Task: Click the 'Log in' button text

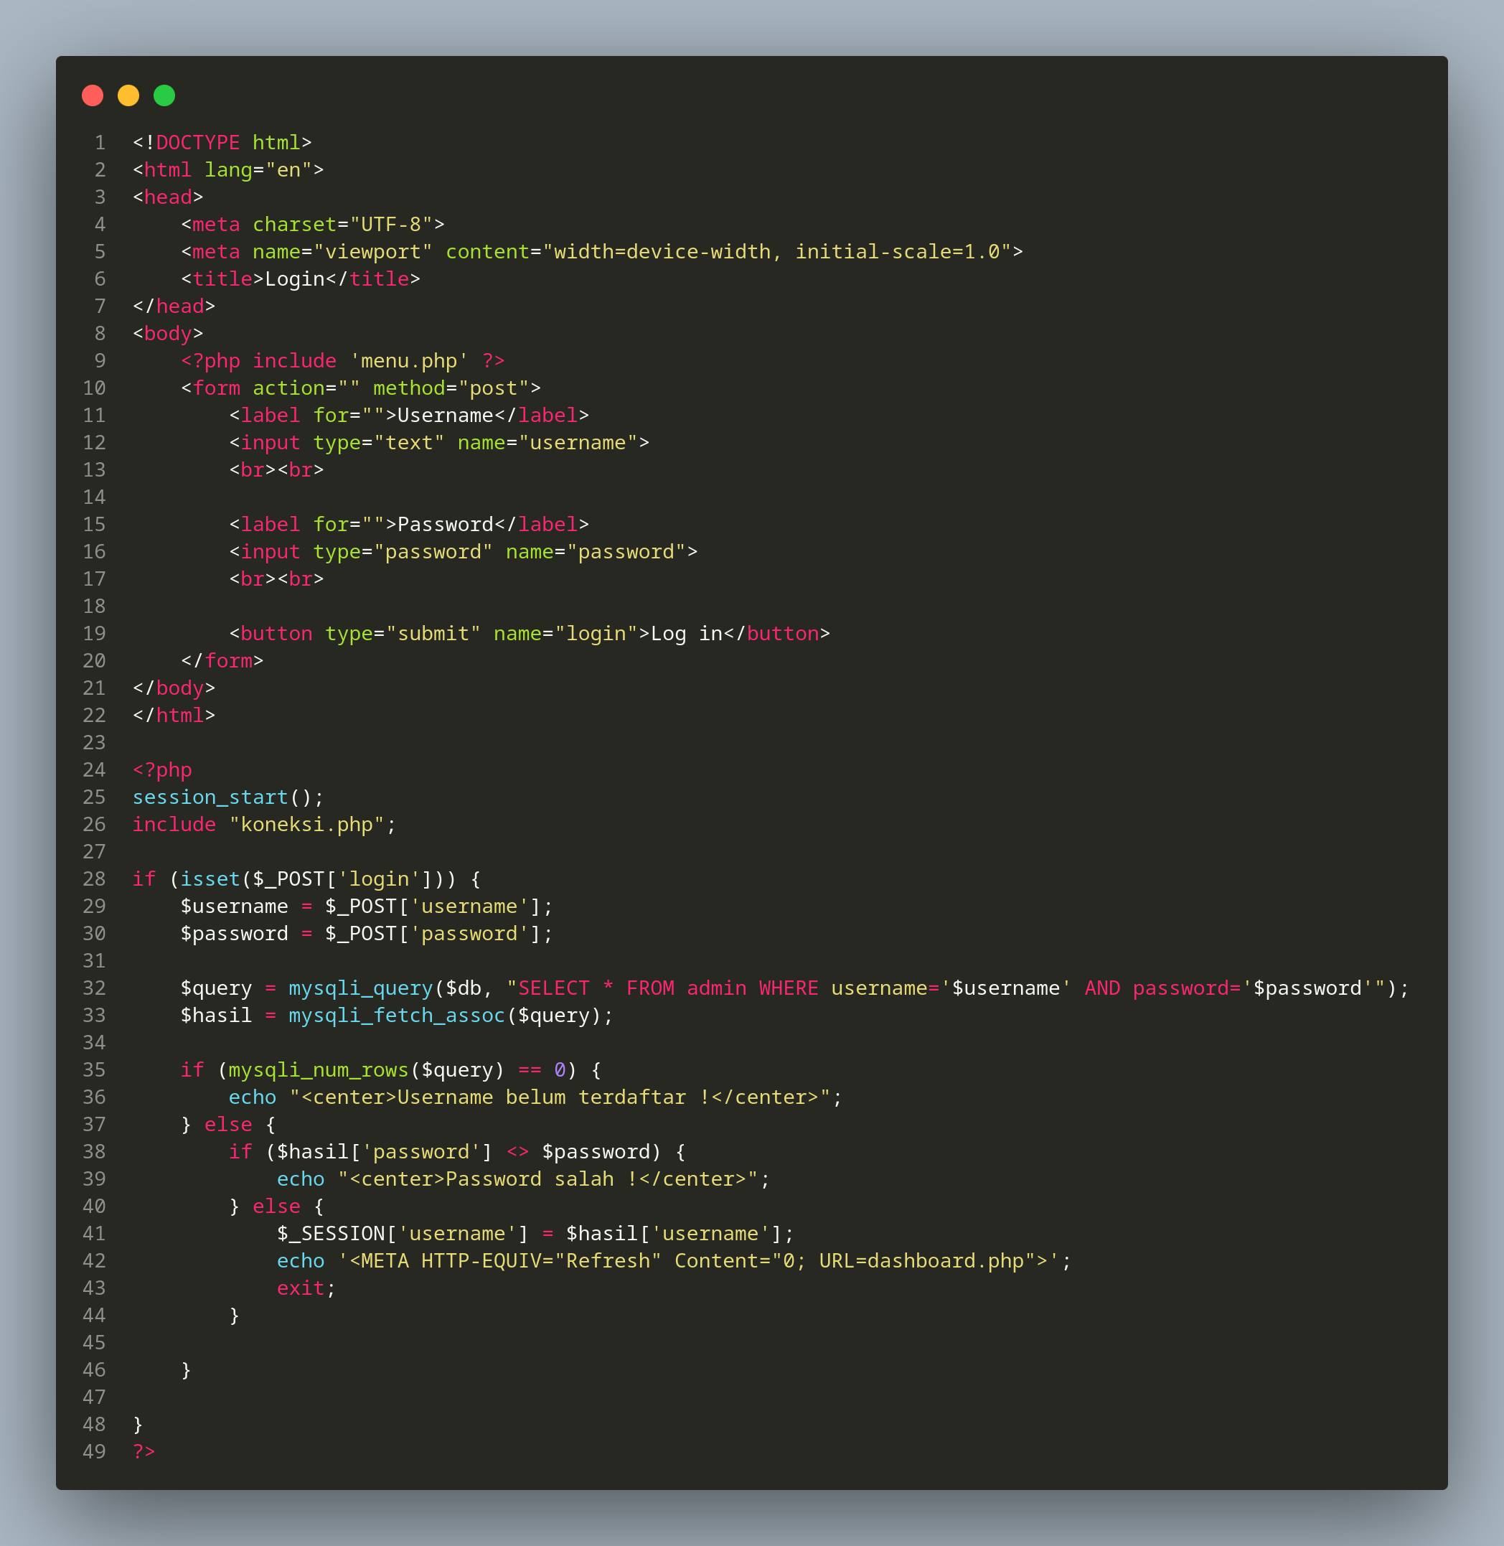Action: coord(686,634)
